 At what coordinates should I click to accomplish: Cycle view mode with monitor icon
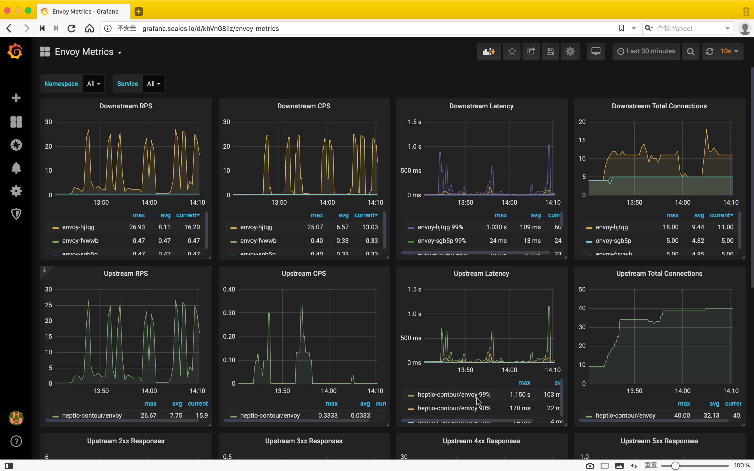click(x=596, y=51)
